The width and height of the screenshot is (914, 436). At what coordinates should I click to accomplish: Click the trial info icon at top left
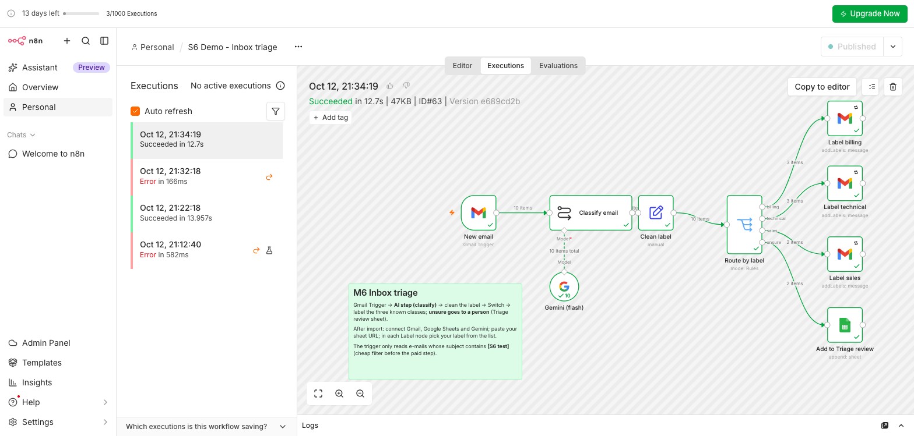pyautogui.click(x=11, y=13)
